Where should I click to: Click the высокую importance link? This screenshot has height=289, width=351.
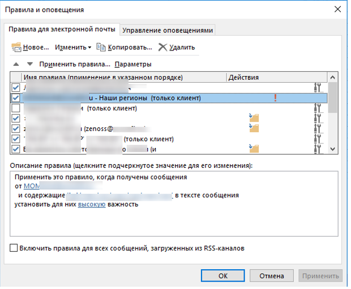(x=92, y=205)
